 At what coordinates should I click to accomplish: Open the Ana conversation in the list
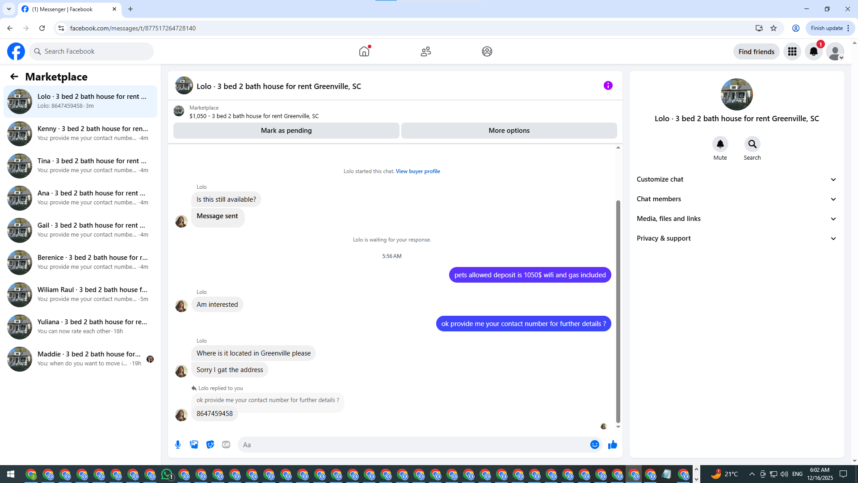(x=80, y=198)
